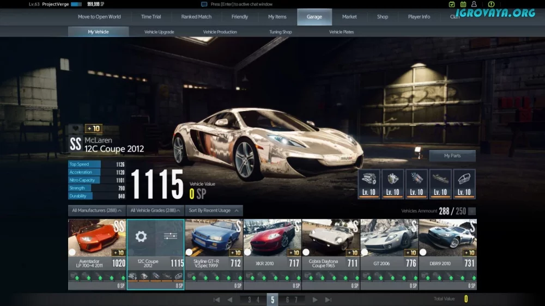
Task: Click the My Parts button
Action: (x=452, y=156)
